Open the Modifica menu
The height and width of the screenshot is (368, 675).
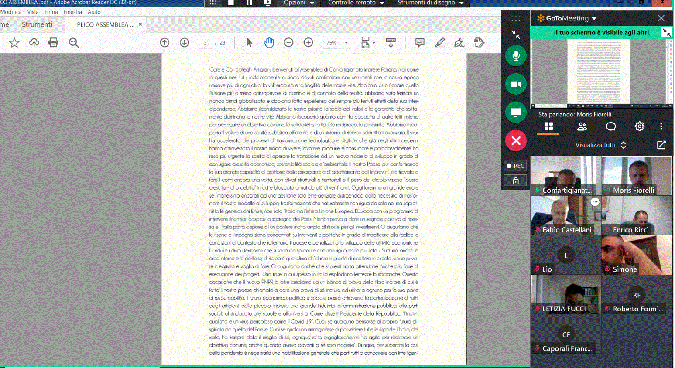pyautogui.click(x=11, y=12)
